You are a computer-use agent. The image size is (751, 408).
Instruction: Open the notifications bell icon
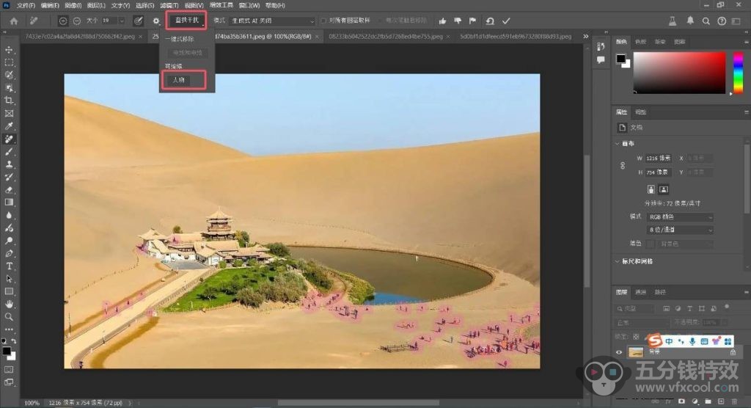(x=690, y=21)
